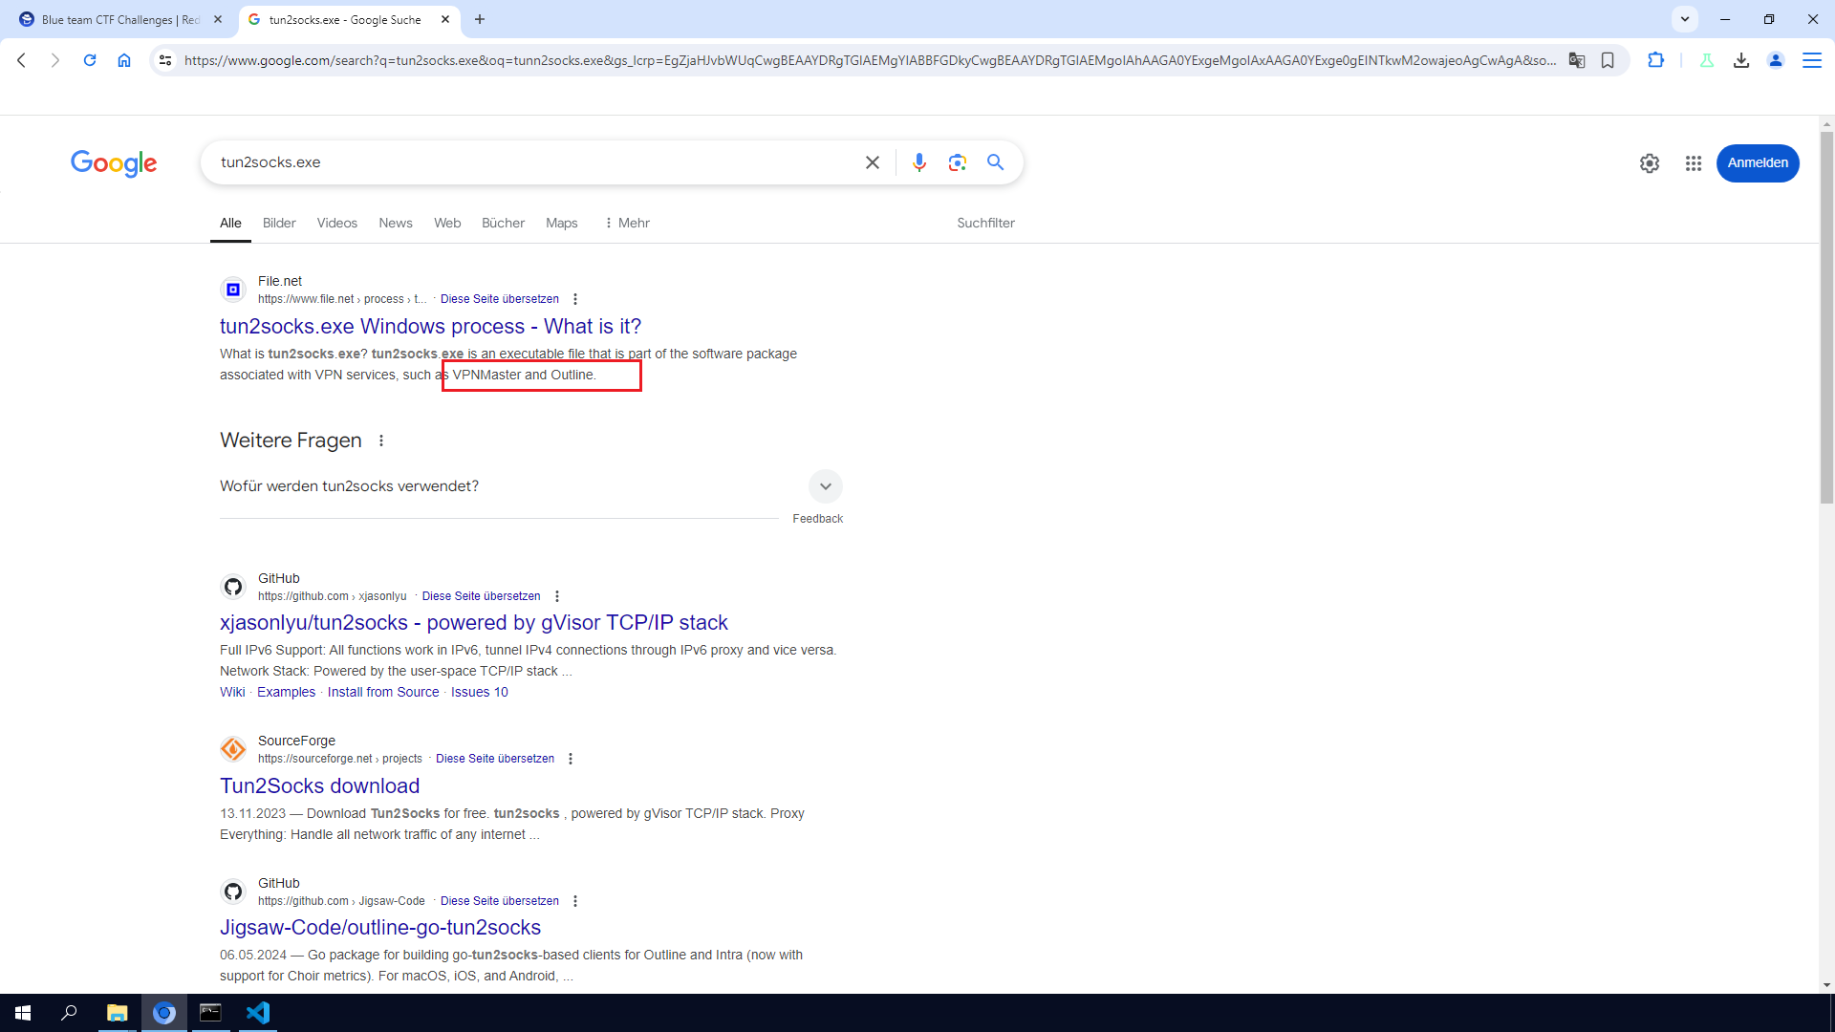Expand 'Wofür werden tun2socks verwendet?' question
The height and width of the screenshot is (1032, 1835).
click(825, 486)
